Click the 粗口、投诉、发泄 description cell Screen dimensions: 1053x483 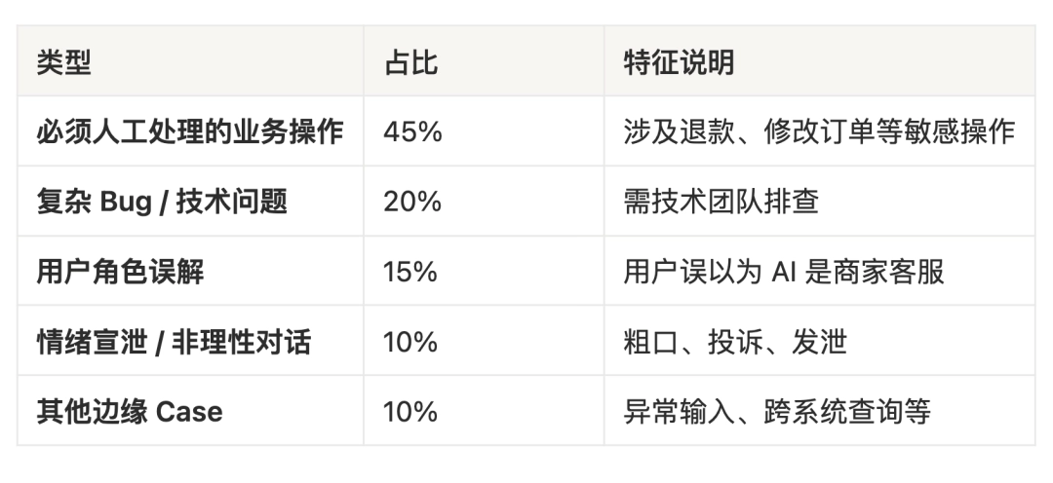(x=735, y=342)
